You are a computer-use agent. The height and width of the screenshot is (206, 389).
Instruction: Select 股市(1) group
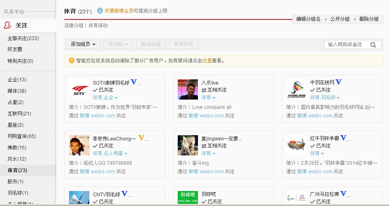16,182
